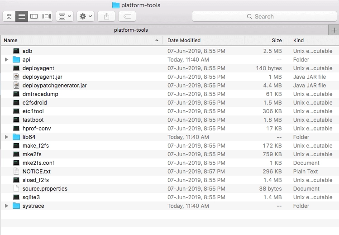Viewport: 339px width, 235px height.
Task: Switch to icon view in toolbar
Action: [x=9, y=16]
